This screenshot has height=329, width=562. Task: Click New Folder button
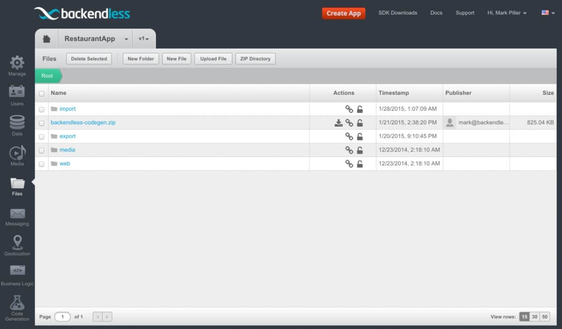pyautogui.click(x=141, y=59)
